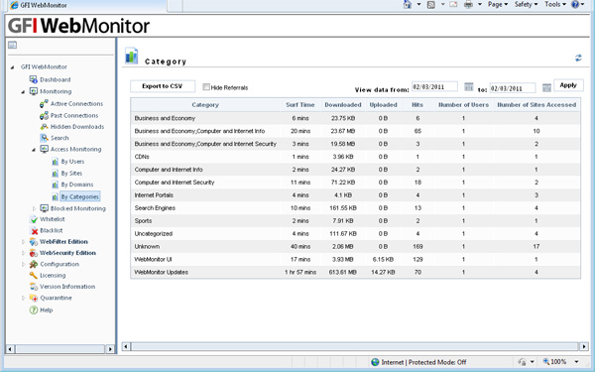Click the Search Engines category row

(355, 208)
